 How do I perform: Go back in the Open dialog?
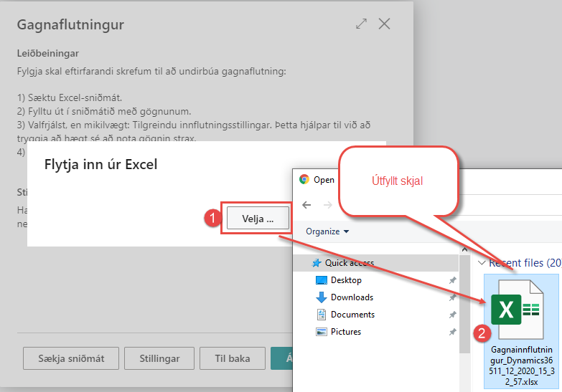306,205
